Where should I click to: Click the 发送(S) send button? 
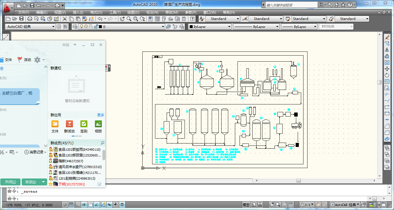coord(30,182)
